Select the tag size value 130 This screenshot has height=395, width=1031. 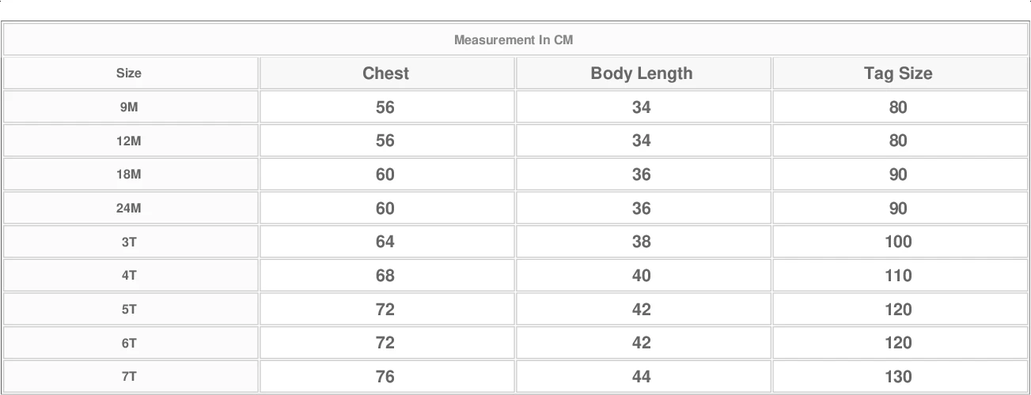(898, 377)
